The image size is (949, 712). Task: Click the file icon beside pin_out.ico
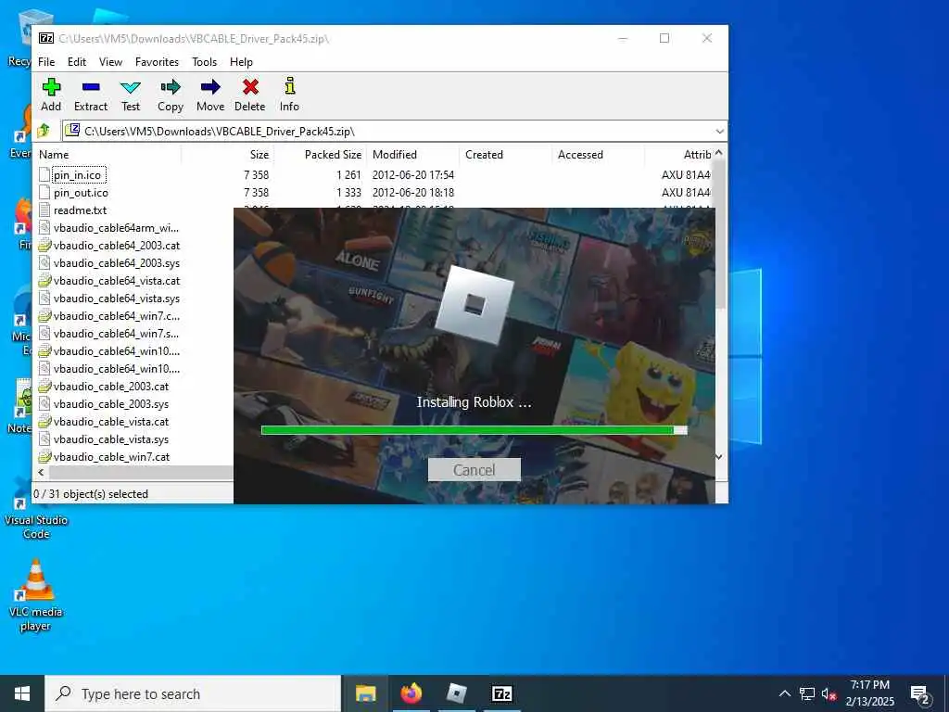point(44,193)
